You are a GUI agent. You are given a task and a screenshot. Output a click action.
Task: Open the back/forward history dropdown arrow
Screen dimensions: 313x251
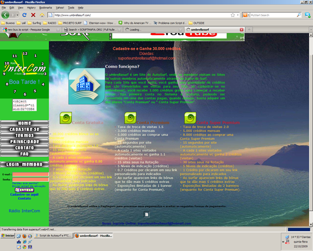18,15
